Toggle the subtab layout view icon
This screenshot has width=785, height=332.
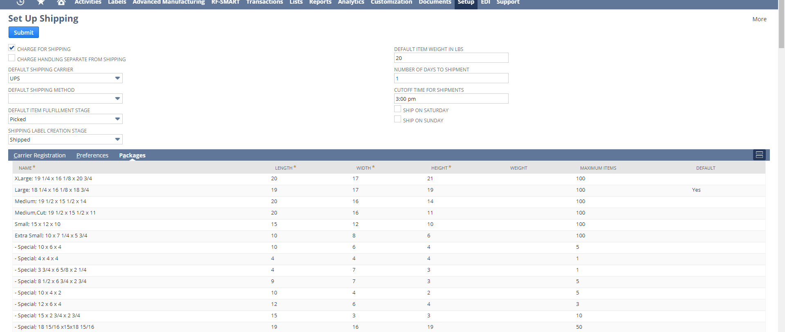(x=759, y=155)
